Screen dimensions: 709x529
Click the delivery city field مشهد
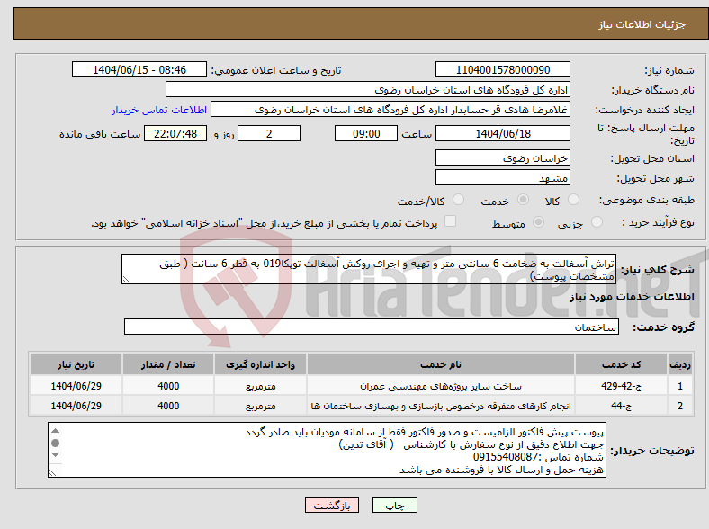point(503,178)
